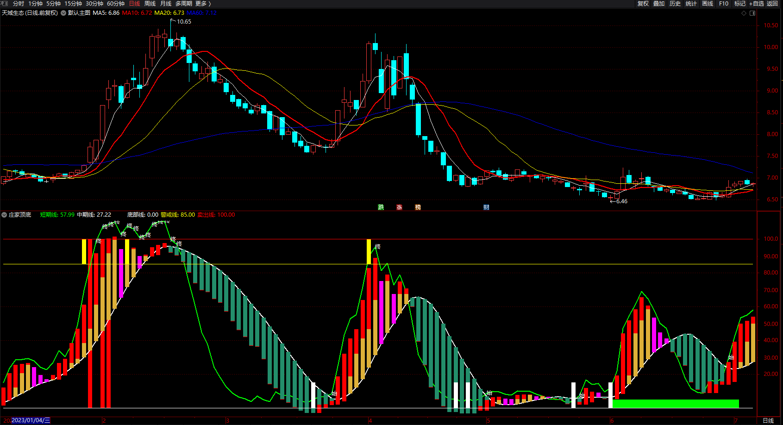Click the green 跌 event marker
This screenshot has height=425, width=783.
381,207
